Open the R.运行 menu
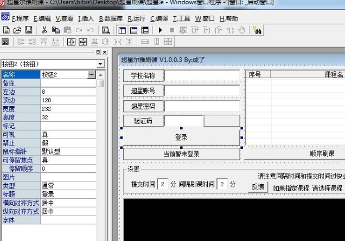 point(136,18)
